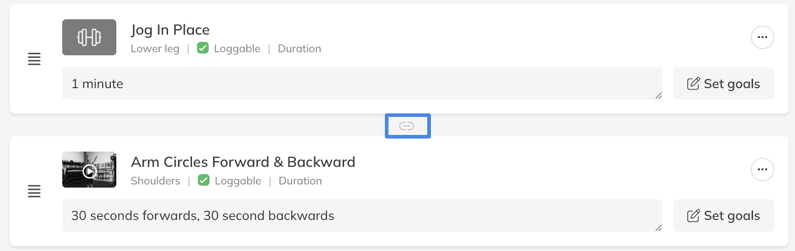Click the drag handle for Jog In Place
The image size is (795, 251).
click(x=34, y=59)
